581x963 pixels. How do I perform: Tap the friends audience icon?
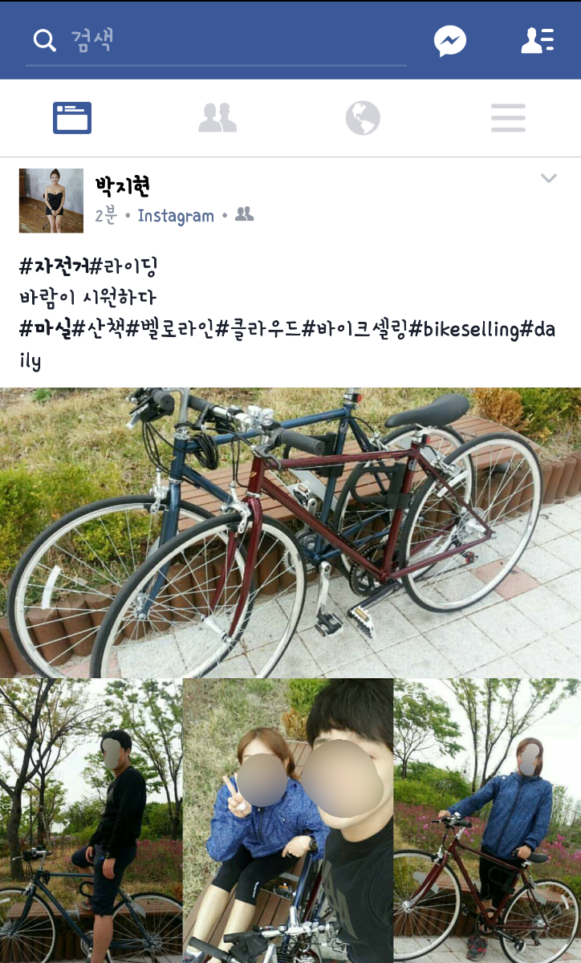[245, 214]
